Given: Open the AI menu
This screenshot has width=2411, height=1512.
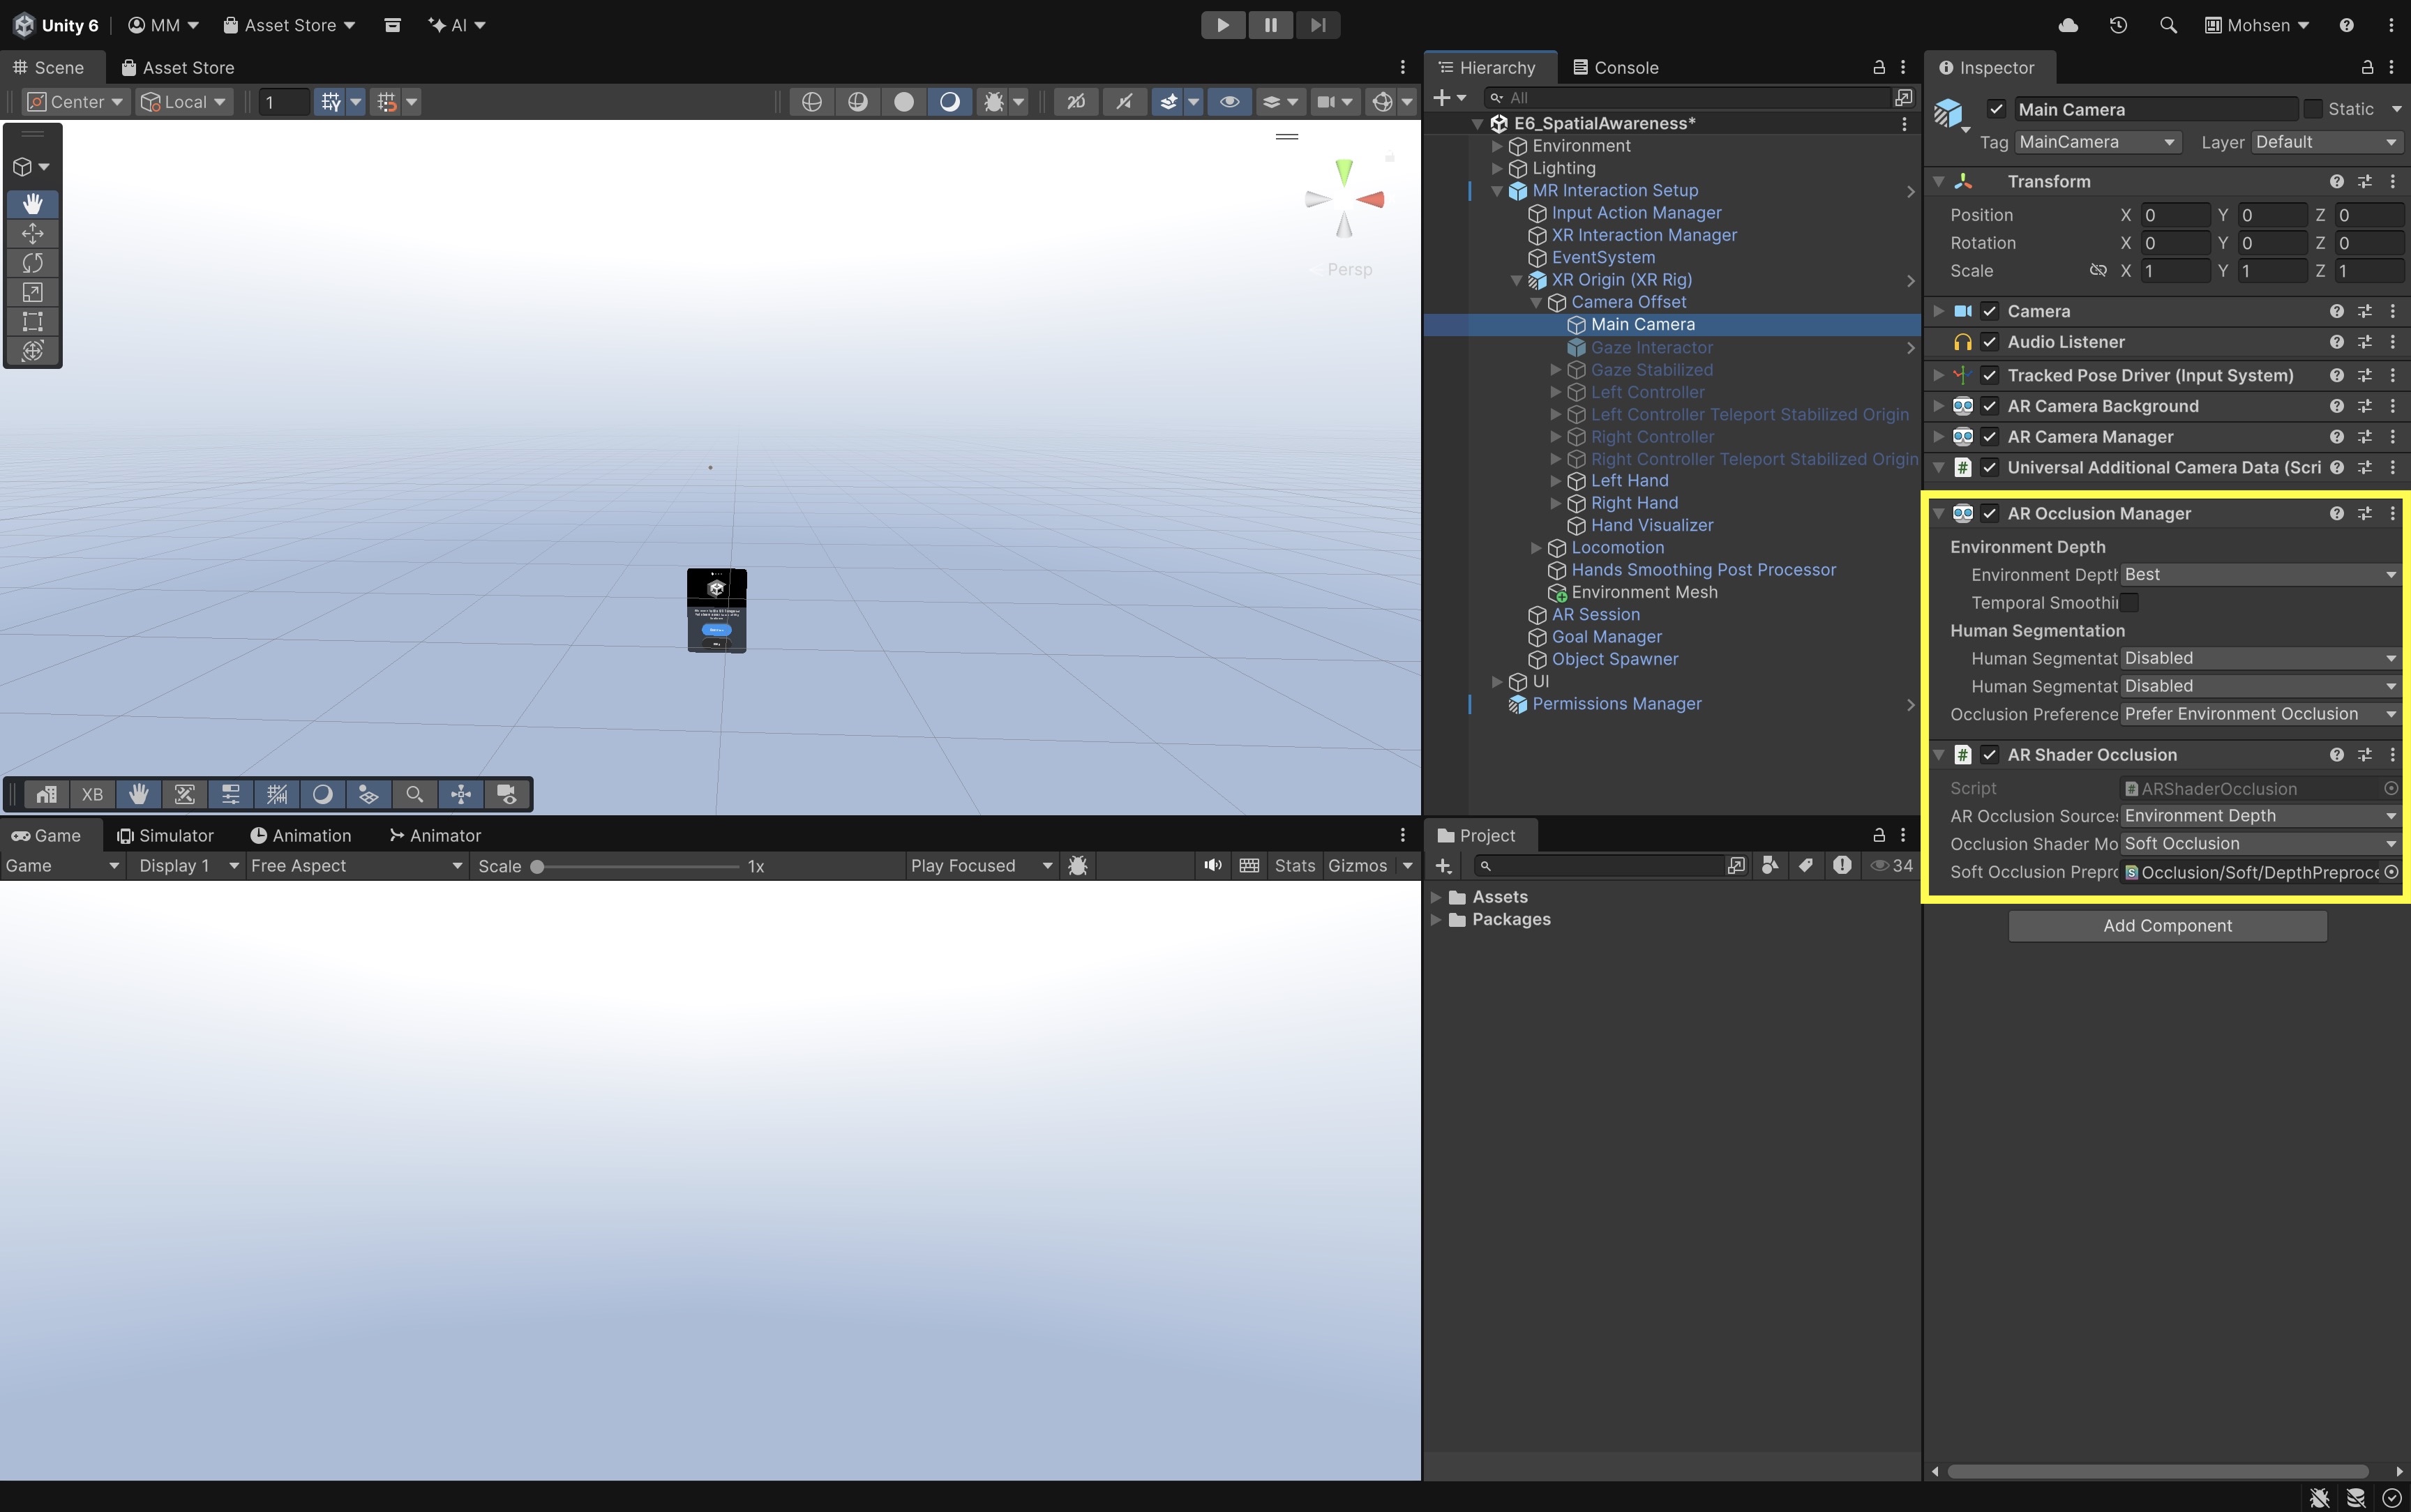Looking at the screenshot, I should [456, 25].
